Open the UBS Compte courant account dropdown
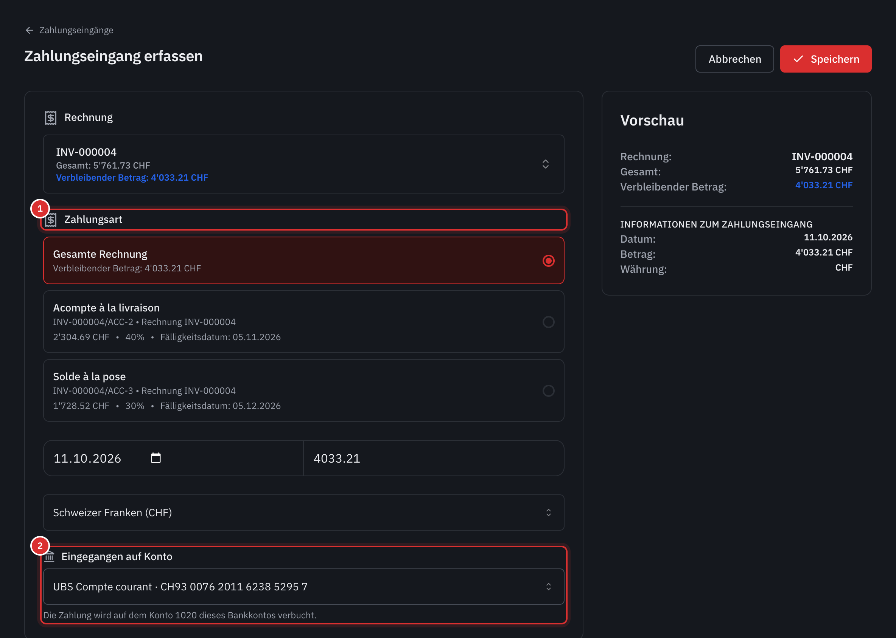The height and width of the screenshot is (638, 896). [x=304, y=587]
